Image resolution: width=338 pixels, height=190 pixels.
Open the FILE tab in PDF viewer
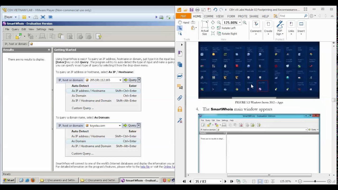183,16
